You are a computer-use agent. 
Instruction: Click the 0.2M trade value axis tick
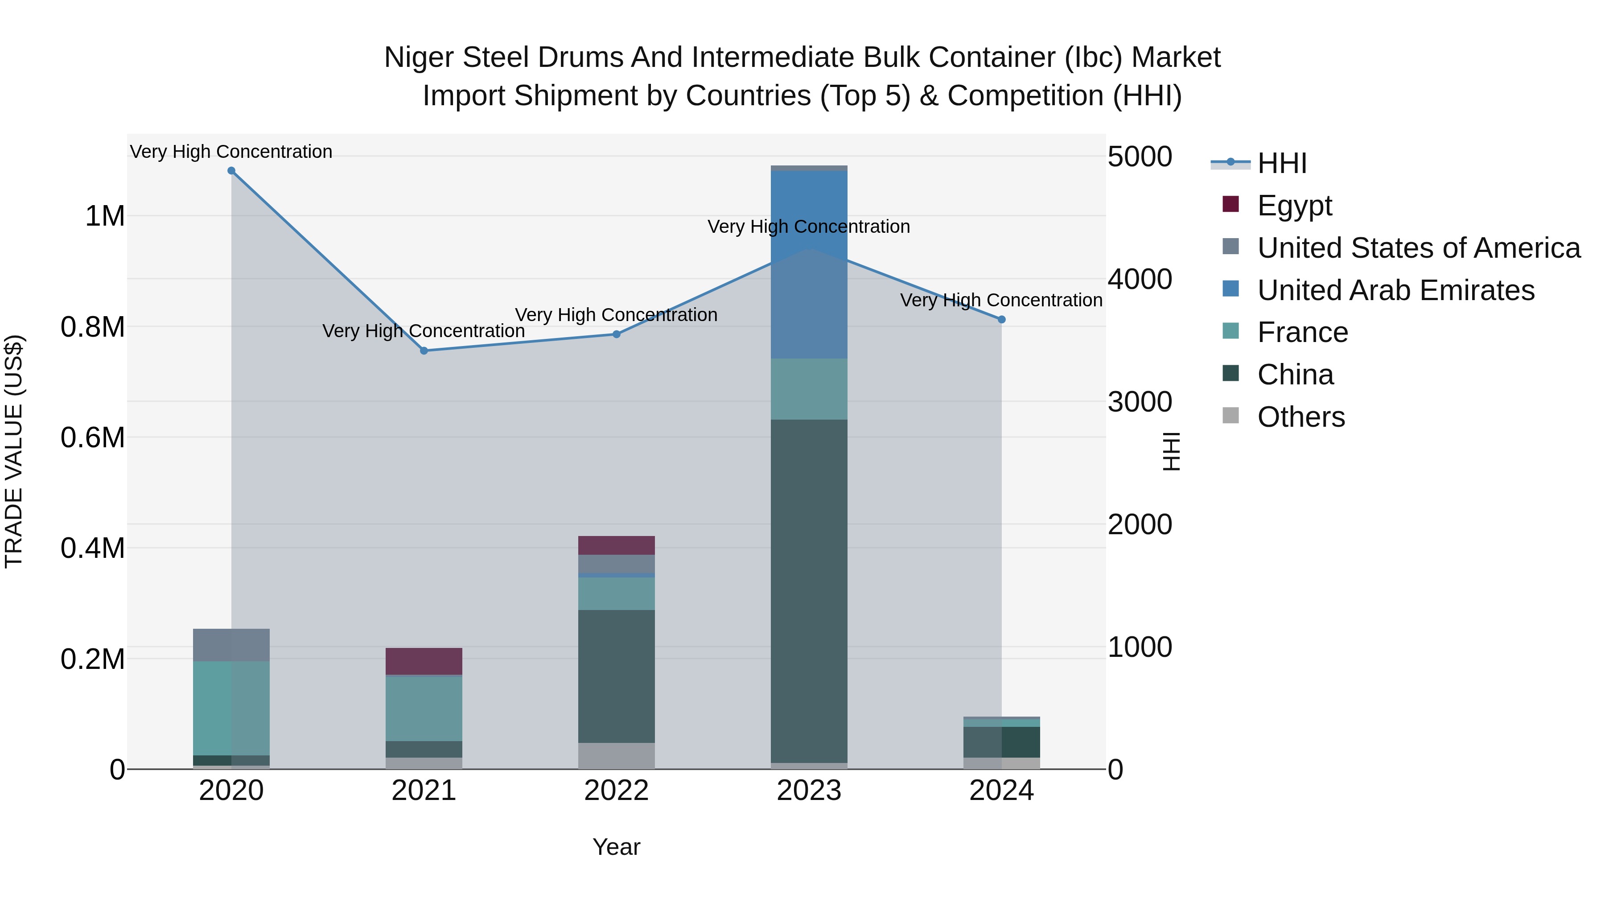pyautogui.click(x=93, y=660)
